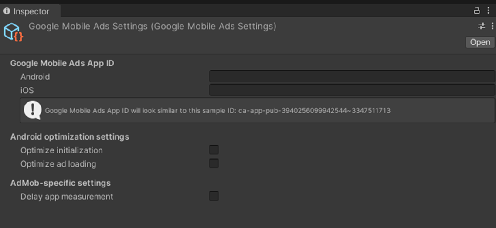Image resolution: width=496 pixels, height=228 pixels.
Task: Focus the Android App ID field
Action: [352, 77]
